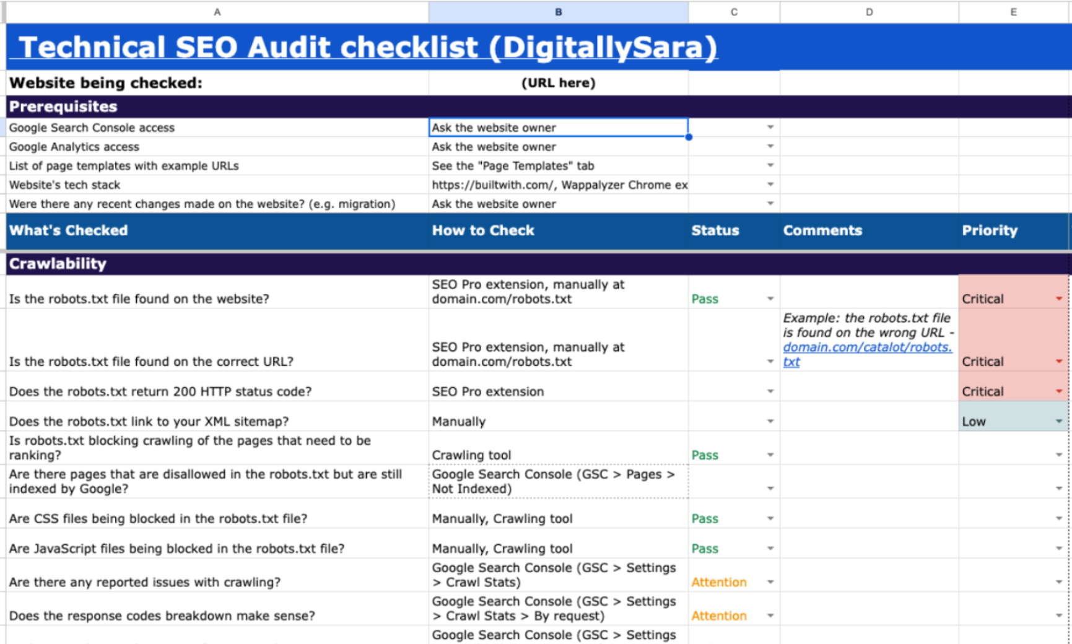This screenshot has height=644, width=1072.
Task: Select the 'How to Check' column heading
Action: [x=559, y=231]
